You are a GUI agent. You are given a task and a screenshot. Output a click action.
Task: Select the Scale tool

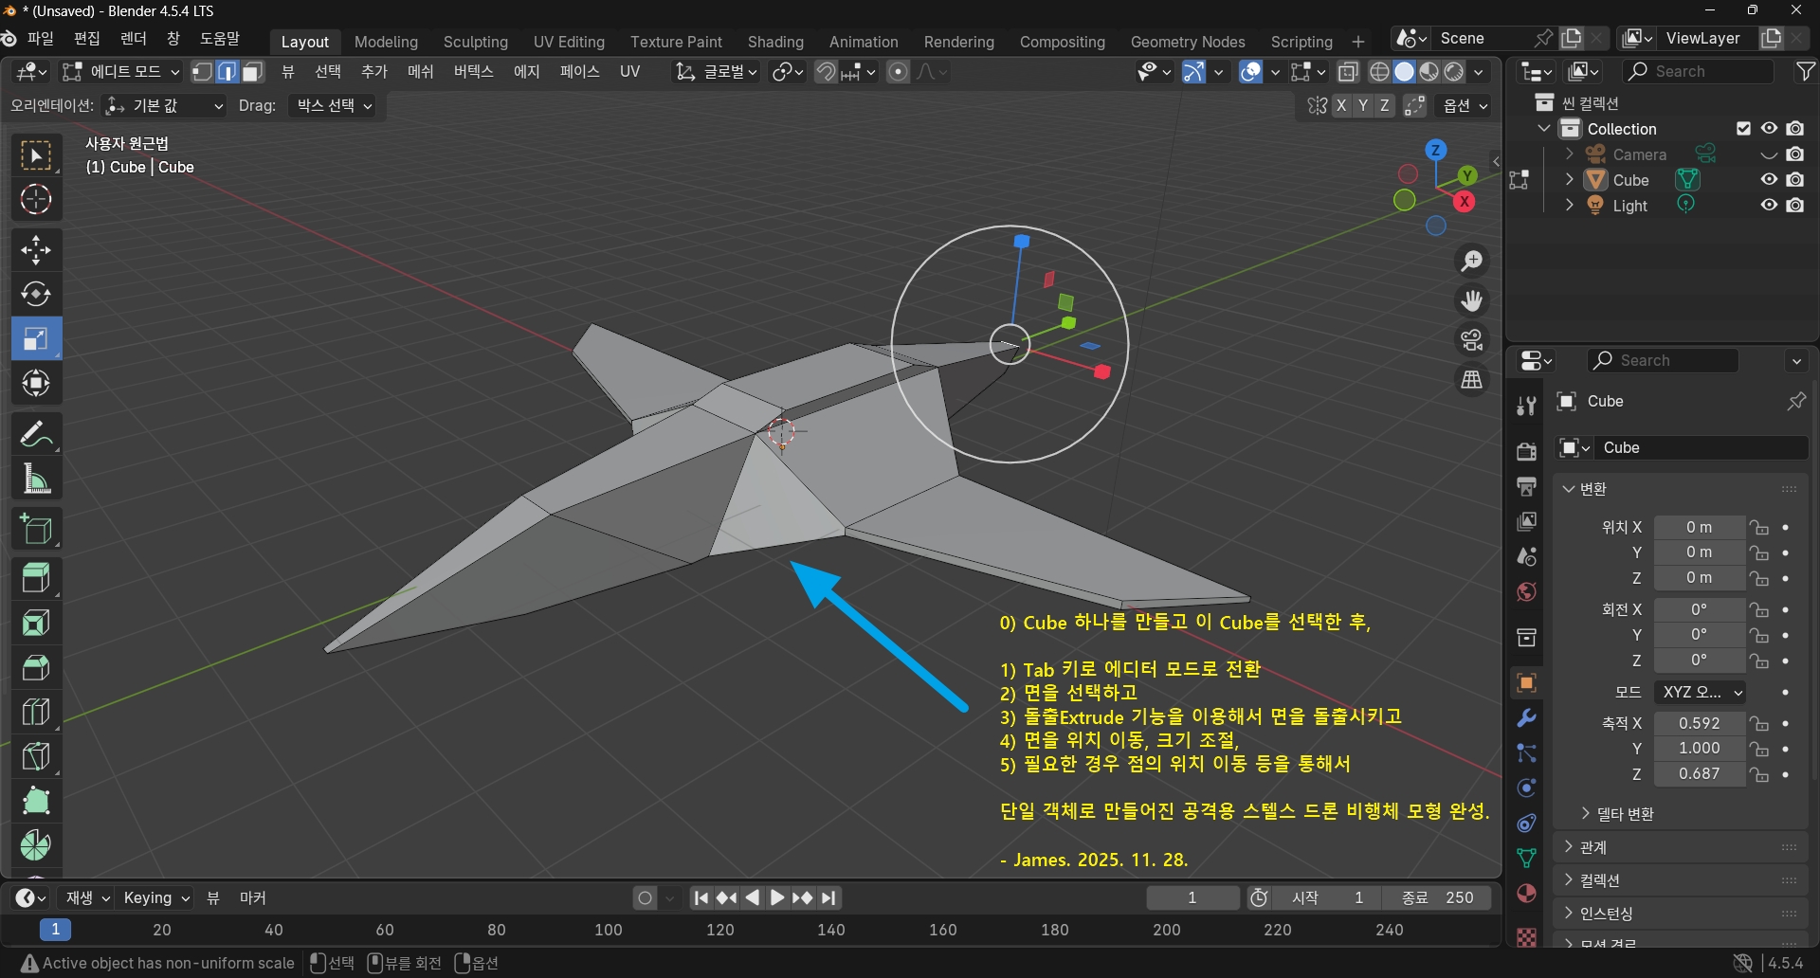coord(36,339)
